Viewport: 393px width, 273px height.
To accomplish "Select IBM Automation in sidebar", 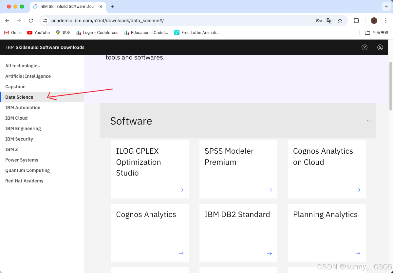I will (42, 108).
